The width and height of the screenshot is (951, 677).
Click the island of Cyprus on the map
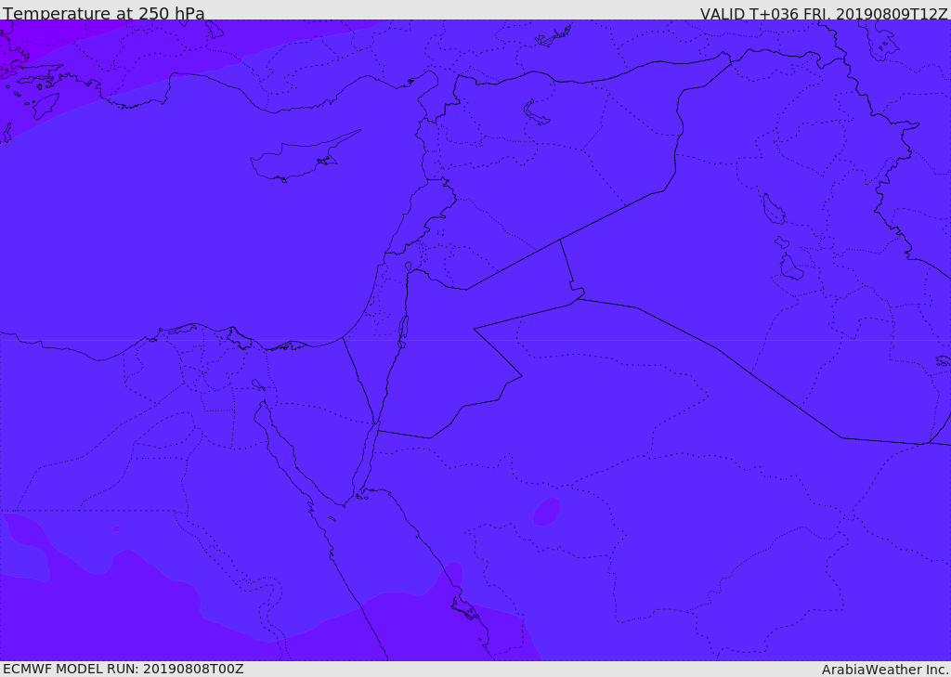304,157
